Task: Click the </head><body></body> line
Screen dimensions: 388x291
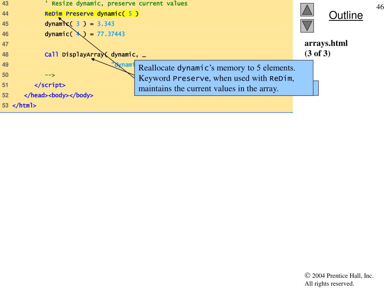Action: click(59, 95)
